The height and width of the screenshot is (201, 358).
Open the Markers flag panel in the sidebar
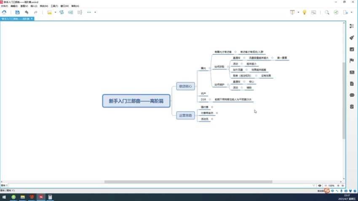coord(352,61)
